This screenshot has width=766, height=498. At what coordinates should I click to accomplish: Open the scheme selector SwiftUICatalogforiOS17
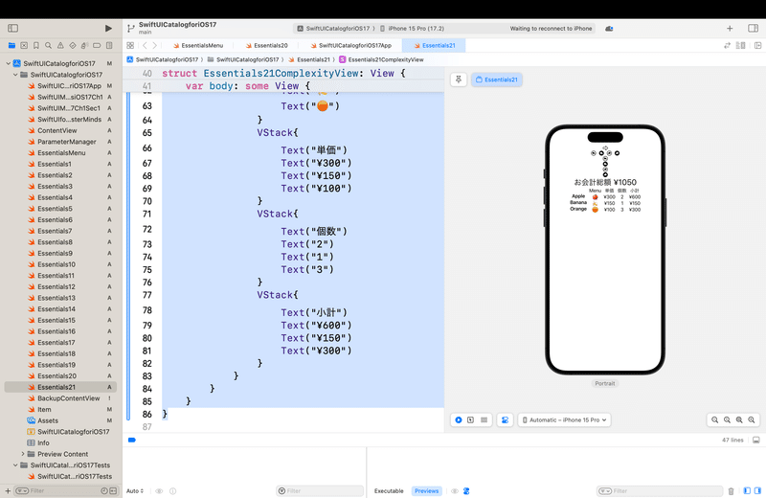(333, 29)
